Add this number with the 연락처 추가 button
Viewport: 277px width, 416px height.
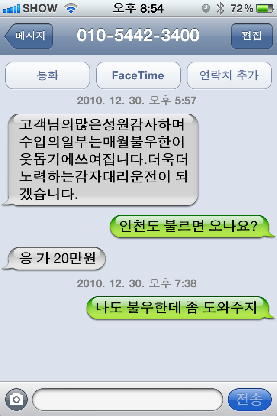click(x=229, y=75)
